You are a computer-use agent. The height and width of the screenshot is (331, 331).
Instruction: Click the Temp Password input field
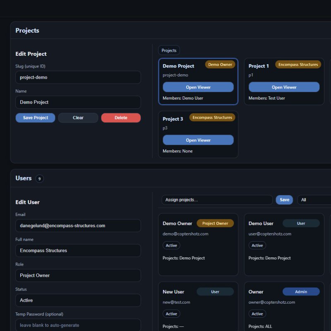tap(78, 325)
